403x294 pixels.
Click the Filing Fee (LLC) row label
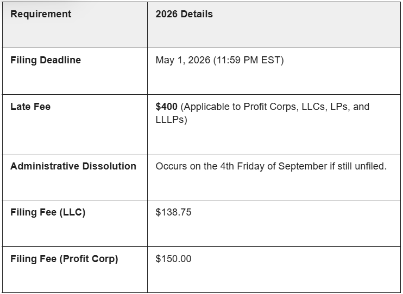click(x=48, y=213)
